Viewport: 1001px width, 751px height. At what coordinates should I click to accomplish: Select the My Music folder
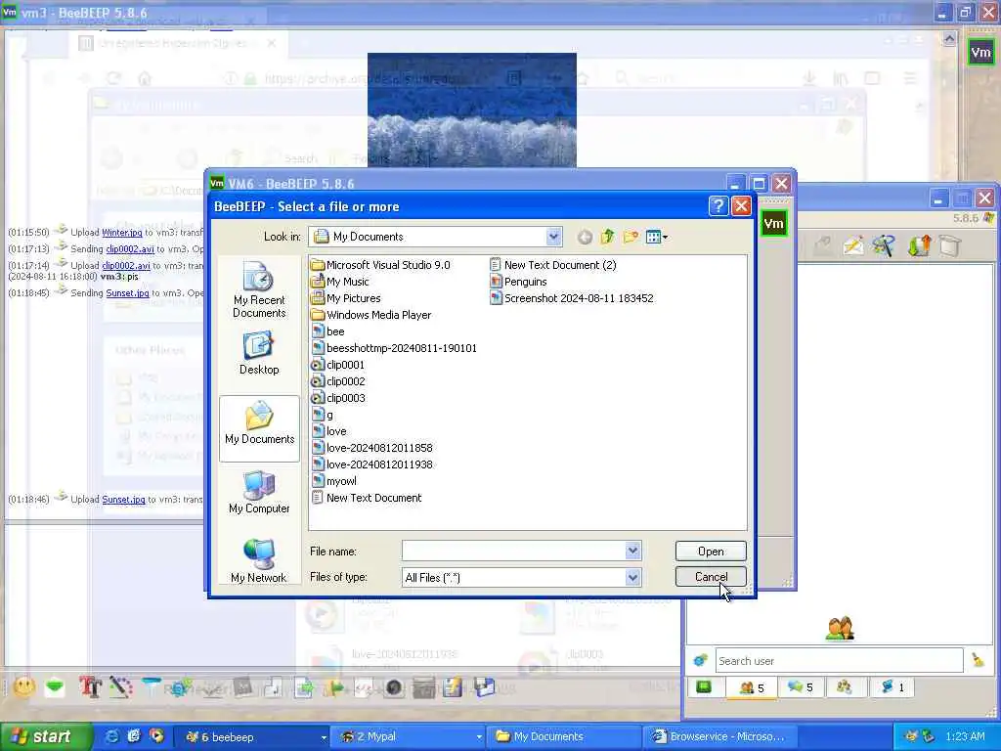click(340, 282)
